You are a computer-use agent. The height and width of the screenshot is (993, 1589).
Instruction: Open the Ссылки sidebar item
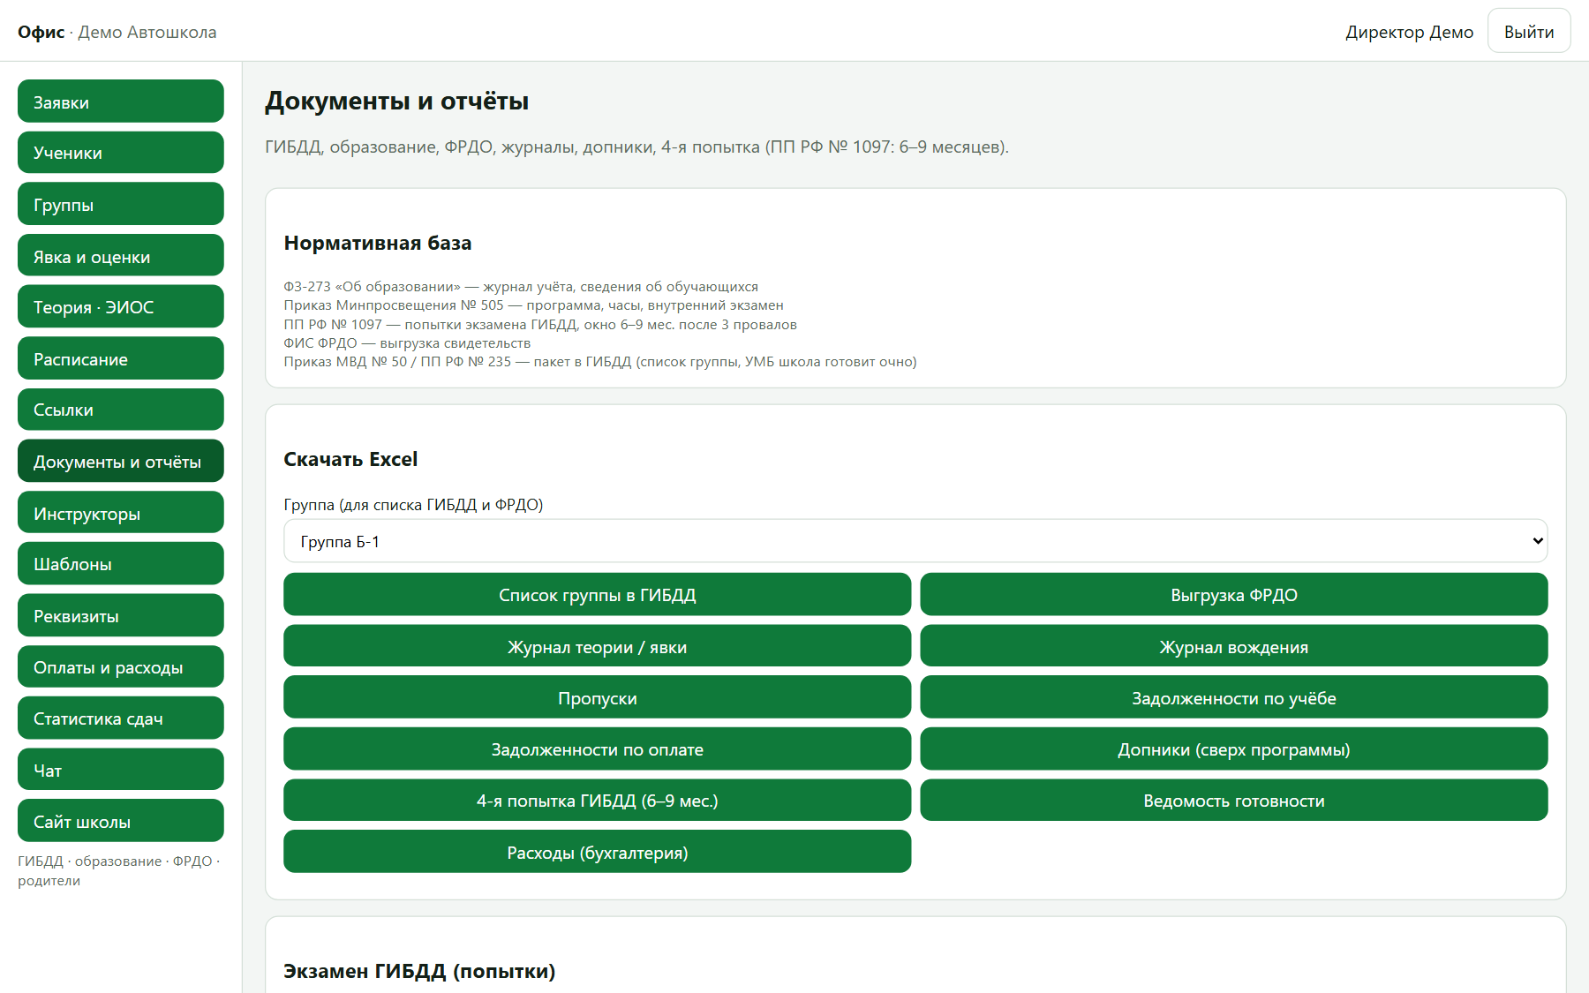click(x=120, y=410)
